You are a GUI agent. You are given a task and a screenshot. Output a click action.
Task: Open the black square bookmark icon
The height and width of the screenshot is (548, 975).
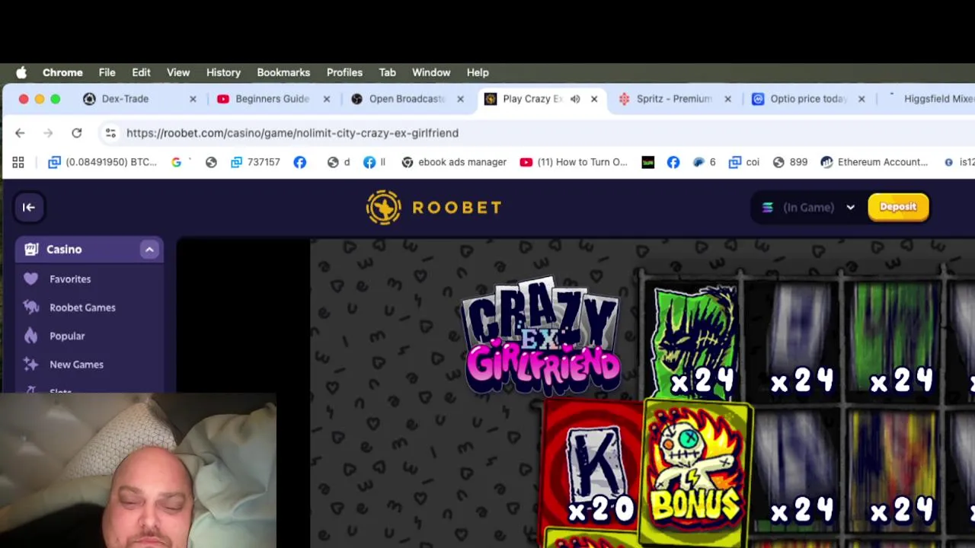(x=648, y=162)
